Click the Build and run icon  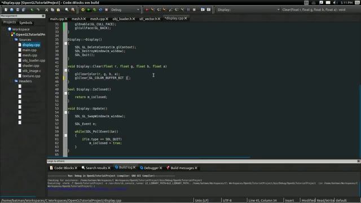tap(94, 10)
